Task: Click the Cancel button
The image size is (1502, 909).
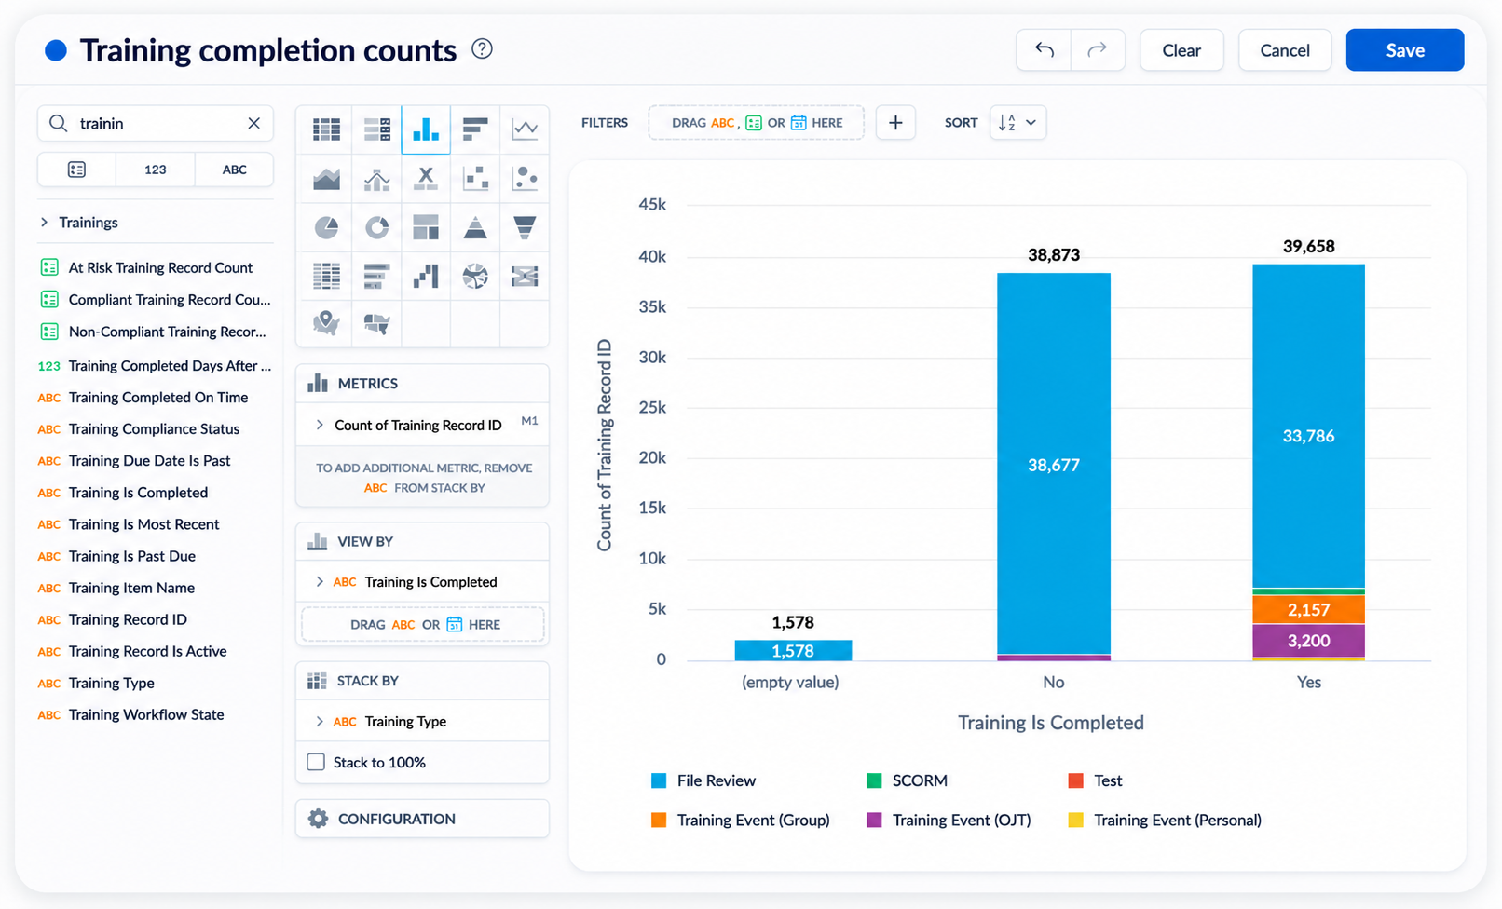Action: pyautogui.click(x=1285, y=50)
